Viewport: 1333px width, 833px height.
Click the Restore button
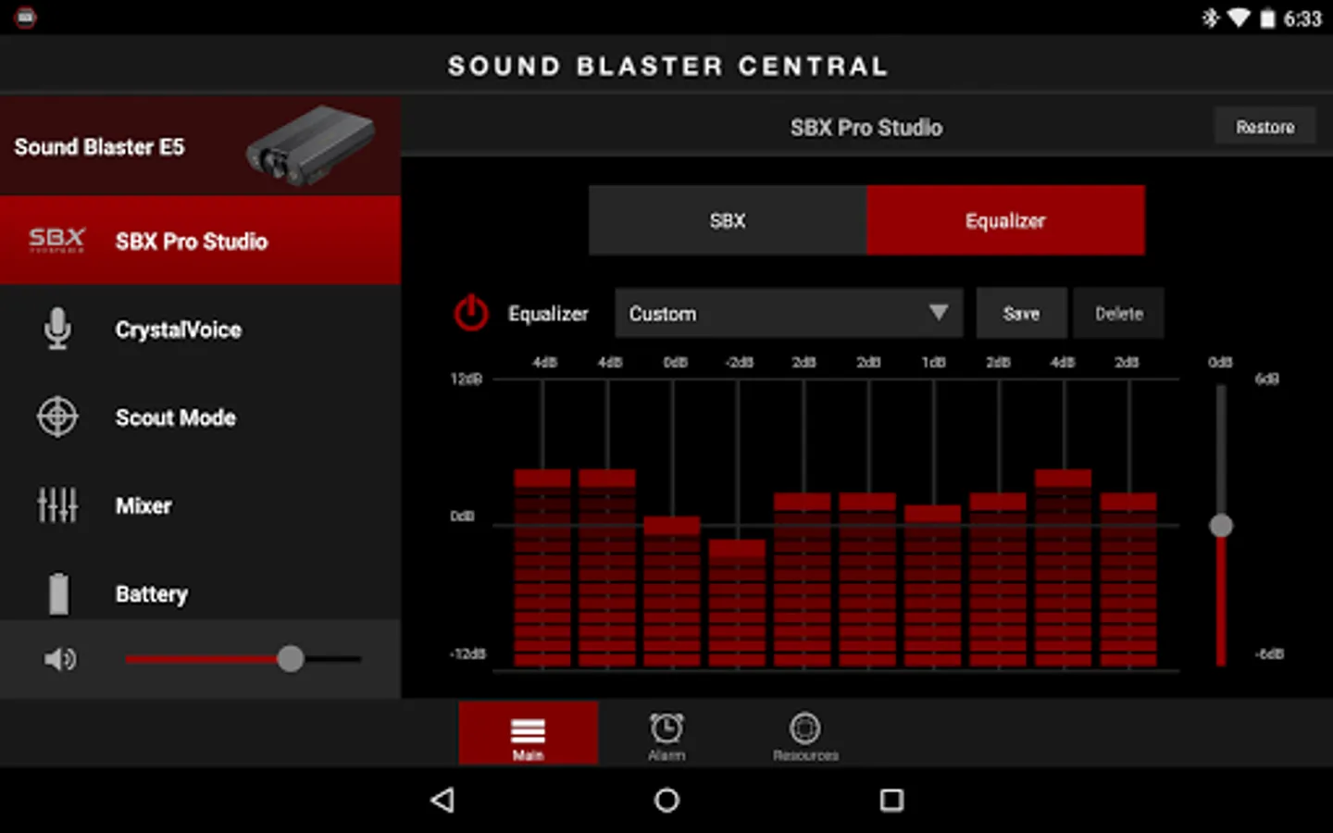click(1264, 127)
